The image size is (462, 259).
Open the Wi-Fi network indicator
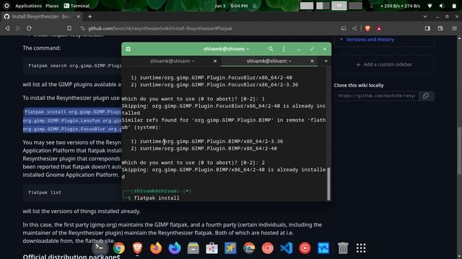click(430, 6)
